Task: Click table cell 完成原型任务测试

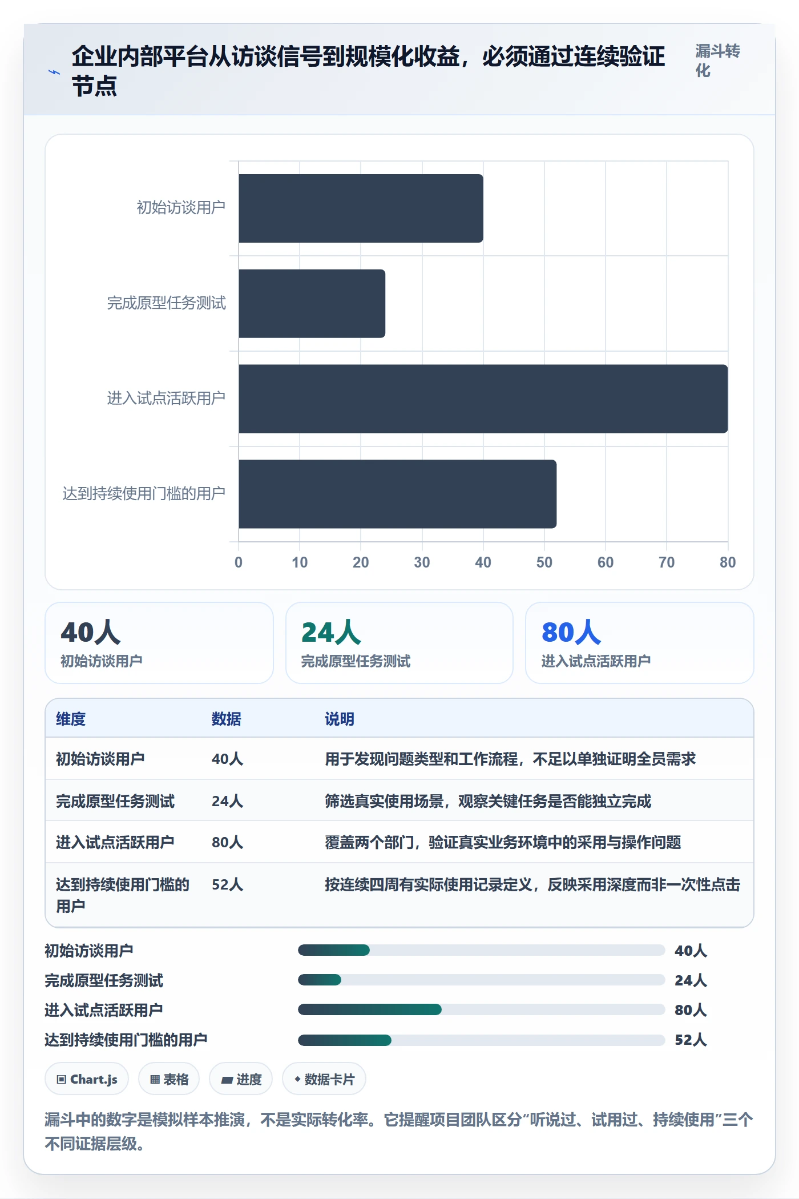Action: [x=115, y=801]
